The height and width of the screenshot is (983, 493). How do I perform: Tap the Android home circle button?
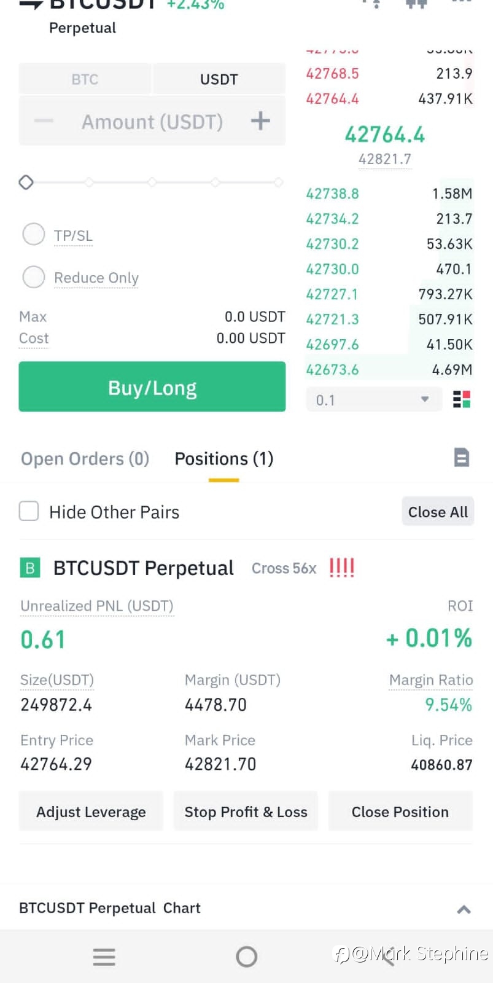[x=246, y=957]
